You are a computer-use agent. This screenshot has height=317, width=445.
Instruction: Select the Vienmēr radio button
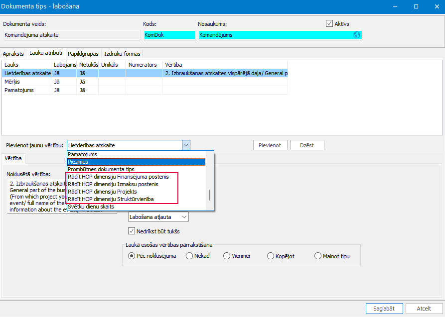[226, 256]
